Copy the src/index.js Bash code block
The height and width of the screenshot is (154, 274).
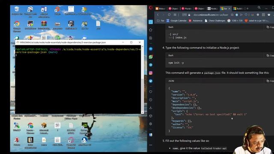(x=270, y=27)
